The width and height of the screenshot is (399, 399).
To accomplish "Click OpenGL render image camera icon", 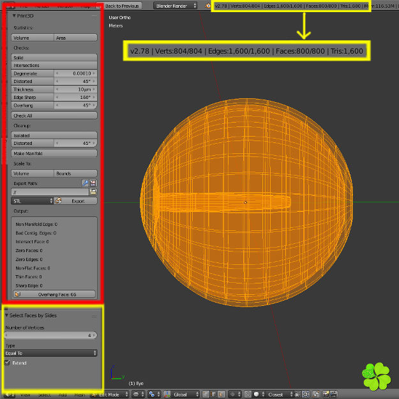I will [326, 395].
